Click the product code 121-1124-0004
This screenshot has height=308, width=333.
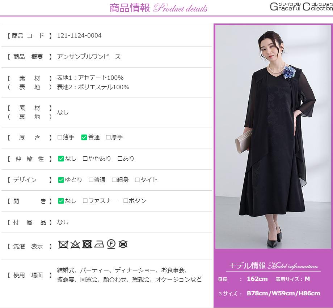click(x=79, y=35)
